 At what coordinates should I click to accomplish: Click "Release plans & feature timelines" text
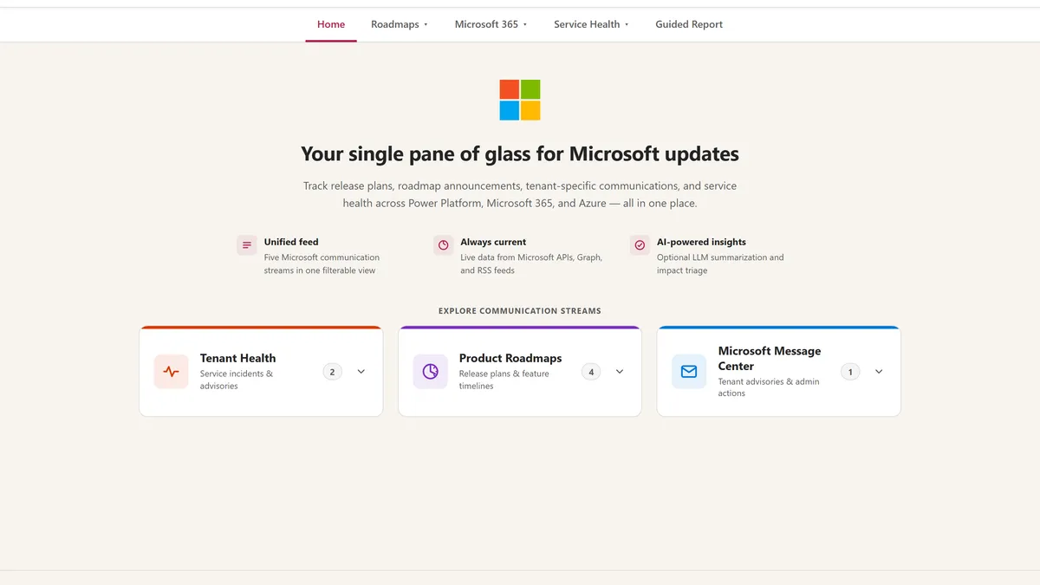point(504,380)
